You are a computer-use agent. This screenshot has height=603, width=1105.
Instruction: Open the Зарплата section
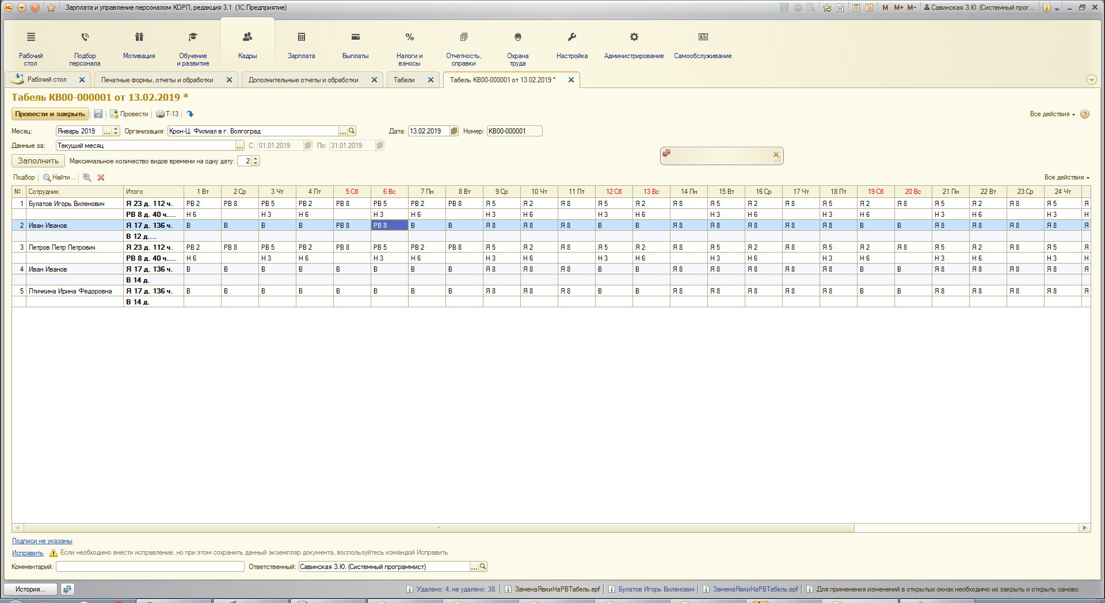pos(301,47)
